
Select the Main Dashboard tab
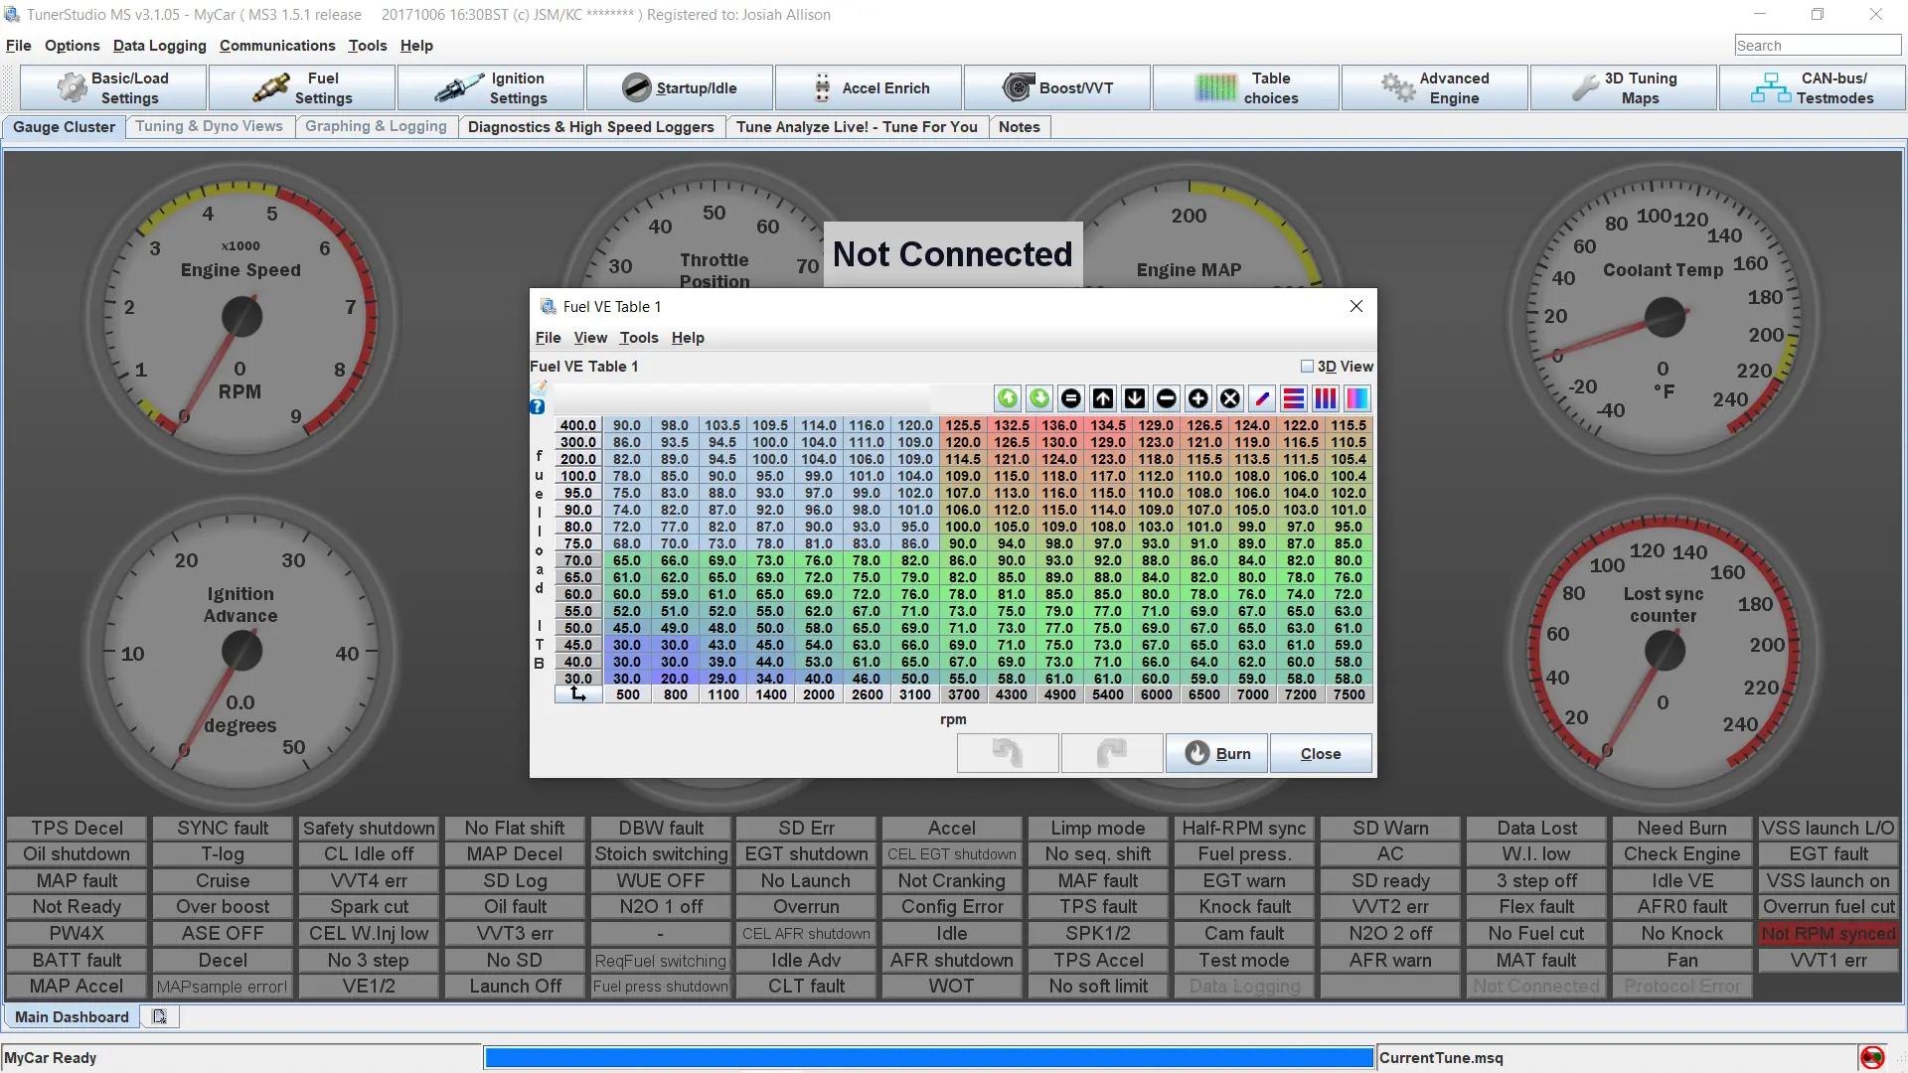pos(72,1016)
